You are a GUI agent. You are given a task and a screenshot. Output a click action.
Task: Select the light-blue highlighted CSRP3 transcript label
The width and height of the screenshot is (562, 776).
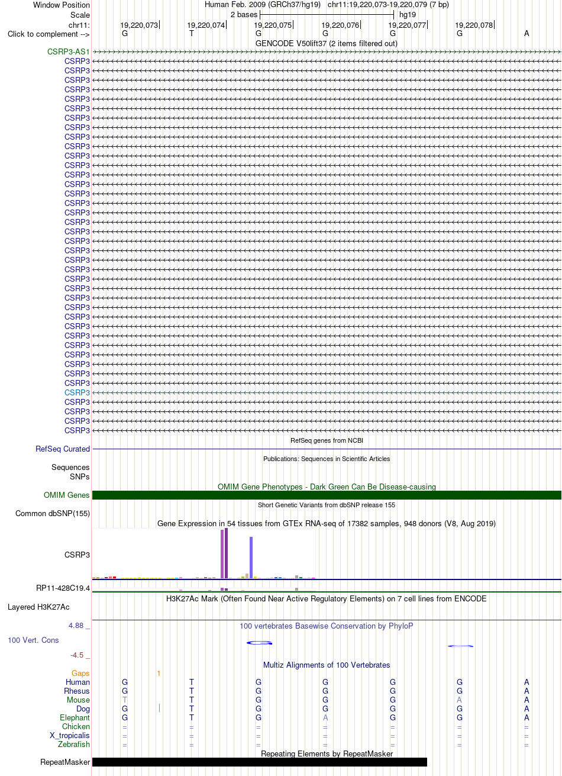[x=77, y=392]
